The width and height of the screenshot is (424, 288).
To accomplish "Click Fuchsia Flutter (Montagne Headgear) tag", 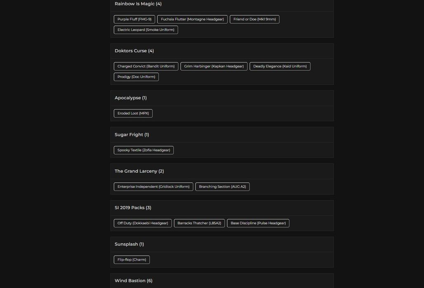I will 192,19.
